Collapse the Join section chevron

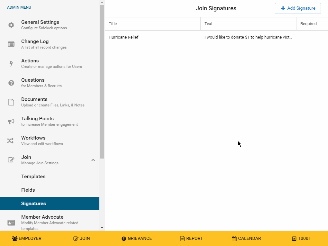(x=93, y=160)
